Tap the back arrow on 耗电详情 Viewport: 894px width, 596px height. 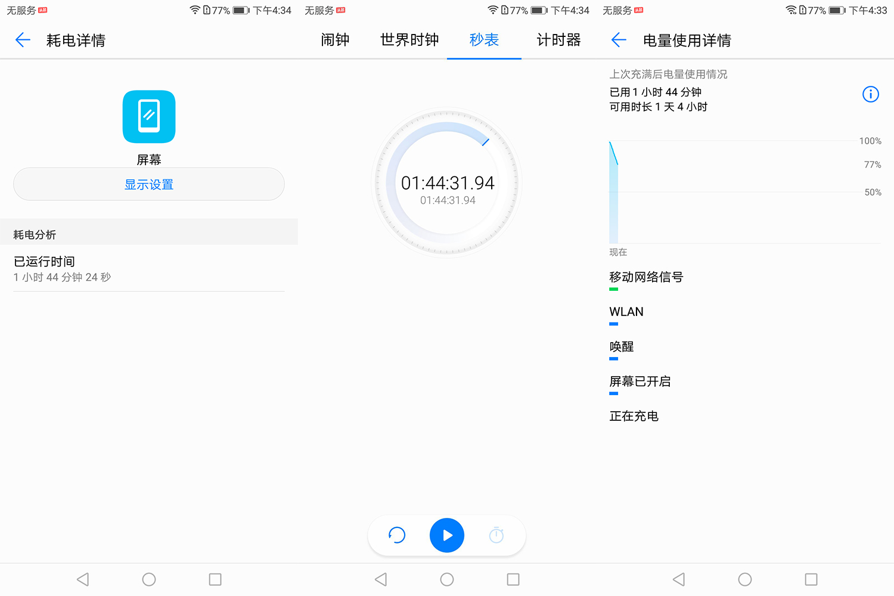[22, 40]
